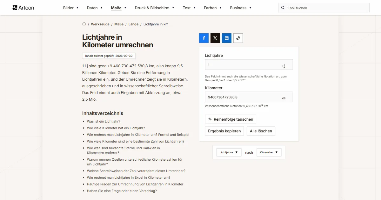This screenshot has width=381, height=200.
Task: Focus the Tool suchen search field
Action: (x=324, y=8)
